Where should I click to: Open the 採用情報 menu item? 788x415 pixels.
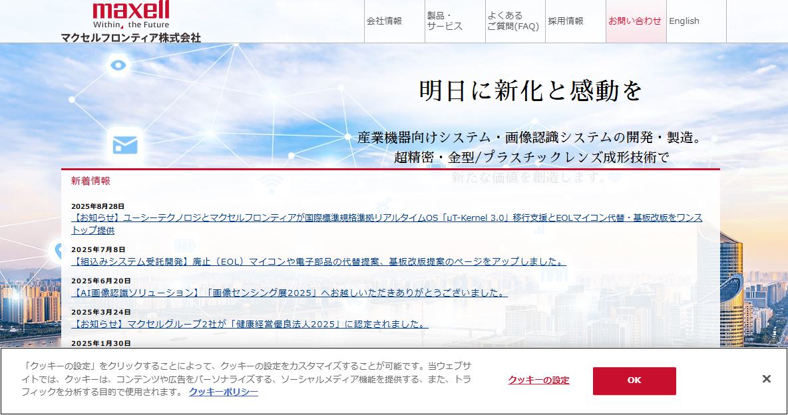tap(576, 21)
